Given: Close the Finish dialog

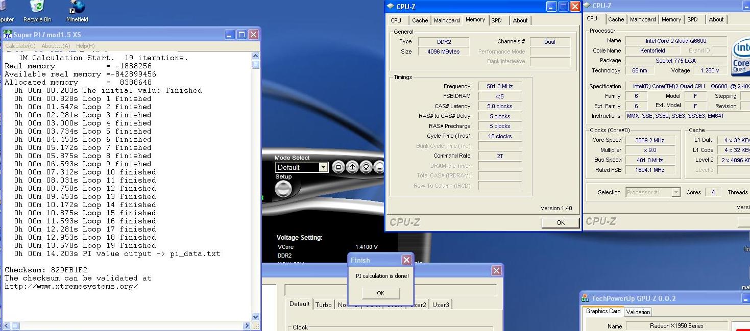Looking at the screenshot, I should [x=406, y=260].
